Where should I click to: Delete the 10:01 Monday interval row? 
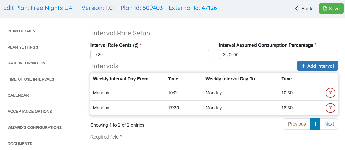(330, 93)
